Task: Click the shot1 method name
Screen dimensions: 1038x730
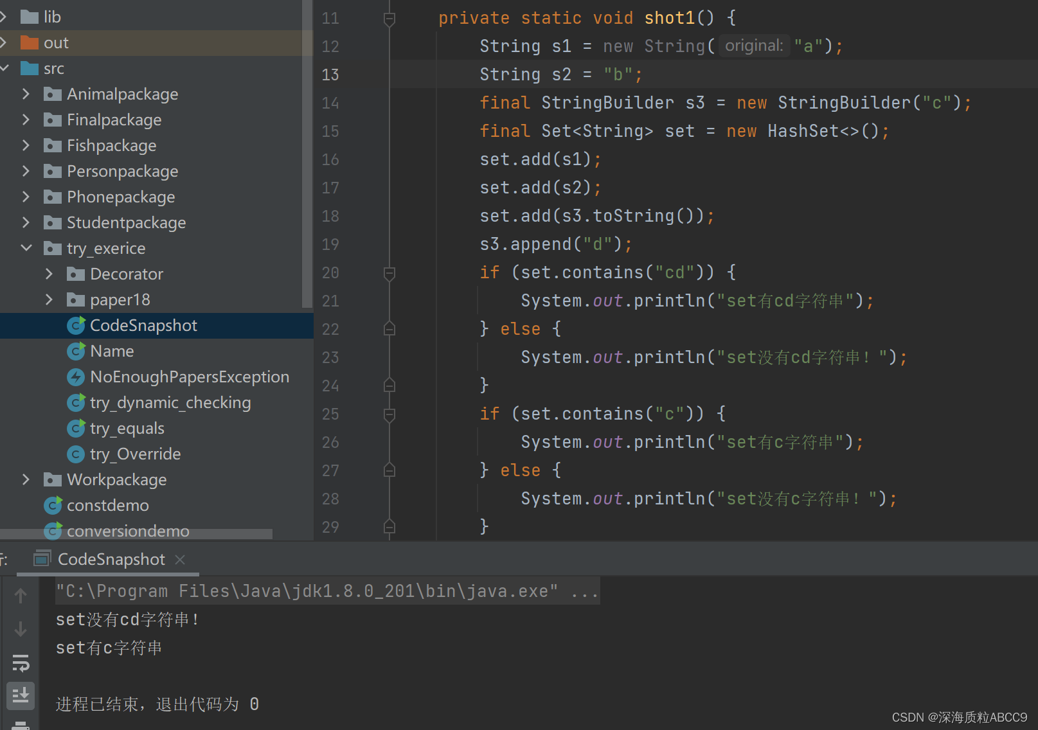Action: pos(669,18)
